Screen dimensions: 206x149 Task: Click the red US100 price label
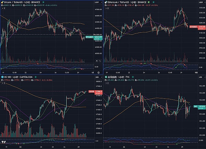(92, 92)
